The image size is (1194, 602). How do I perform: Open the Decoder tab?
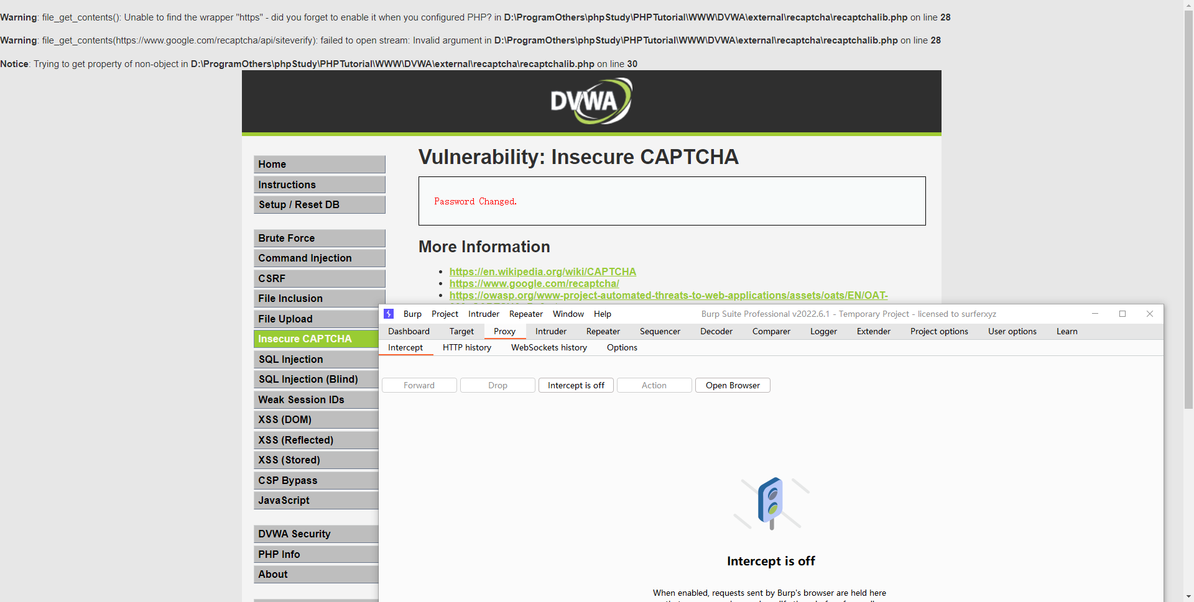(716, 331)
